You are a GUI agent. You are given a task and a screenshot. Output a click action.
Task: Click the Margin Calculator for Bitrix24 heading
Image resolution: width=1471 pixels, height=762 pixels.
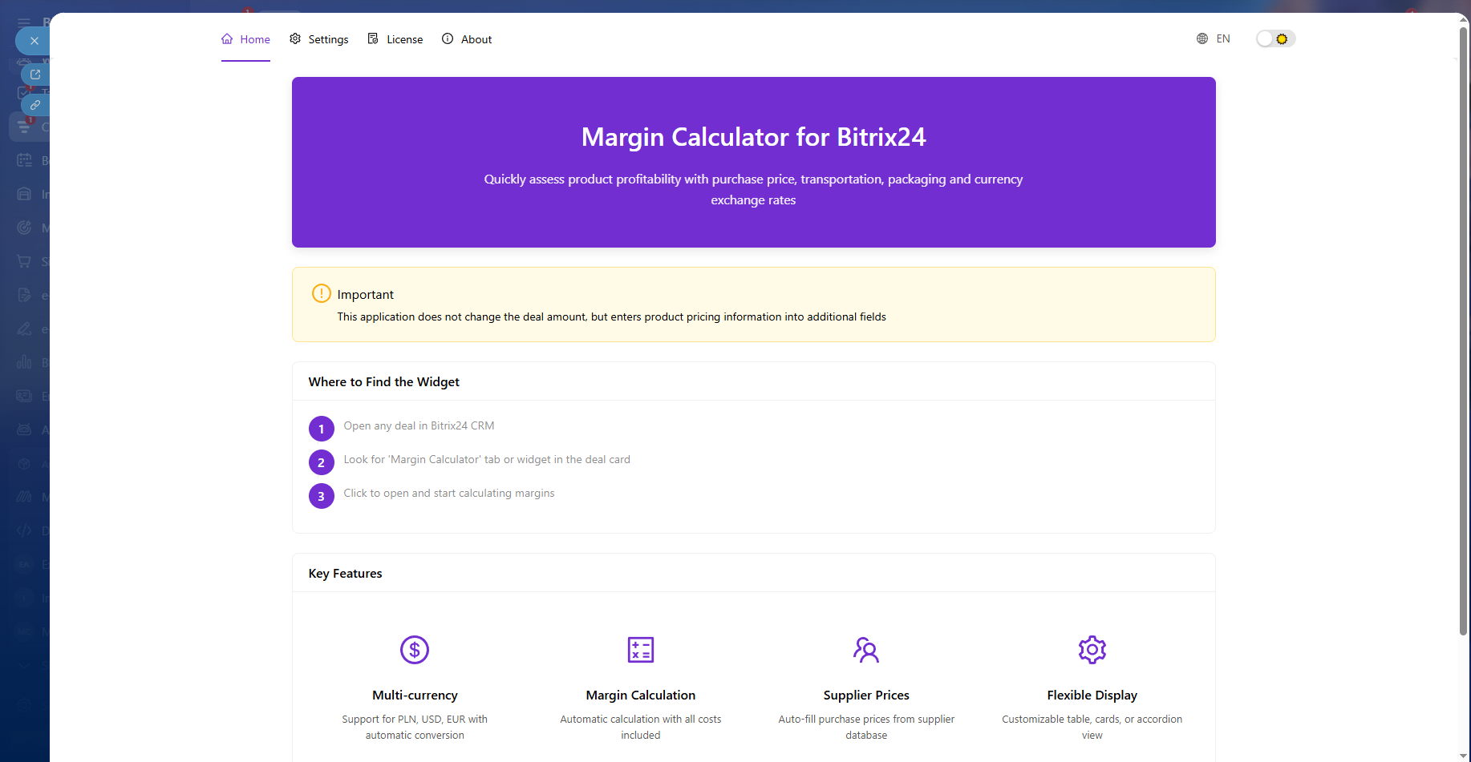[753, 137]
